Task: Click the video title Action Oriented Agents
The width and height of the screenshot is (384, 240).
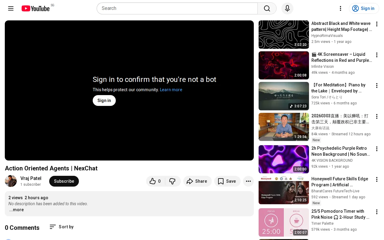Action: pos(51,168)
